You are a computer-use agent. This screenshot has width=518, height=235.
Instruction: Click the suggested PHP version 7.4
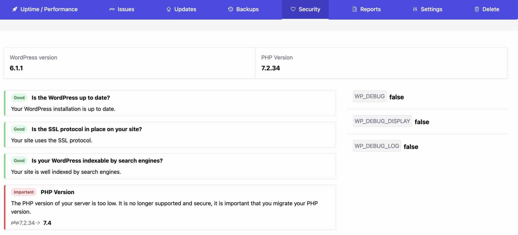47,223
